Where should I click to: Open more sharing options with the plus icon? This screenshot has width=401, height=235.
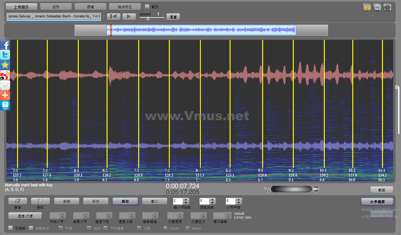point(5,95)
